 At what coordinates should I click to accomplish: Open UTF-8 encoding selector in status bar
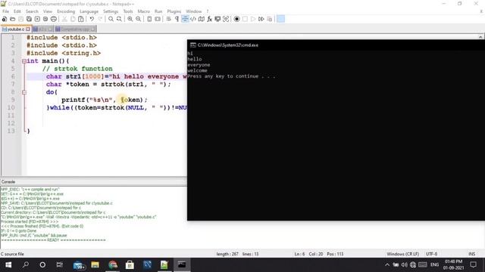point(431,254)
